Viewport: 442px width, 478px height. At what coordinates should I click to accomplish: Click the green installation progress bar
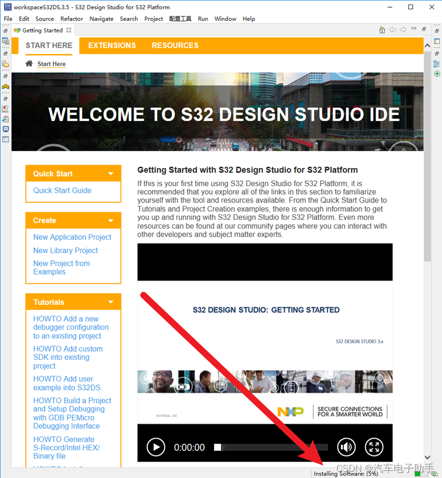click(421, 474)
